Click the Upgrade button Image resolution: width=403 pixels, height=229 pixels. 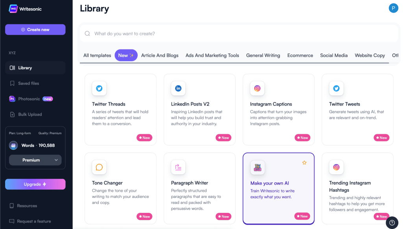pyautogui.click(x=35, y=184)
